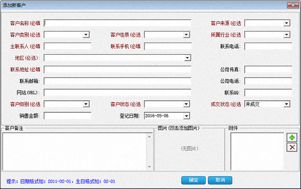
Task: Click the 主联系人 text field
Action: (67, 47)
